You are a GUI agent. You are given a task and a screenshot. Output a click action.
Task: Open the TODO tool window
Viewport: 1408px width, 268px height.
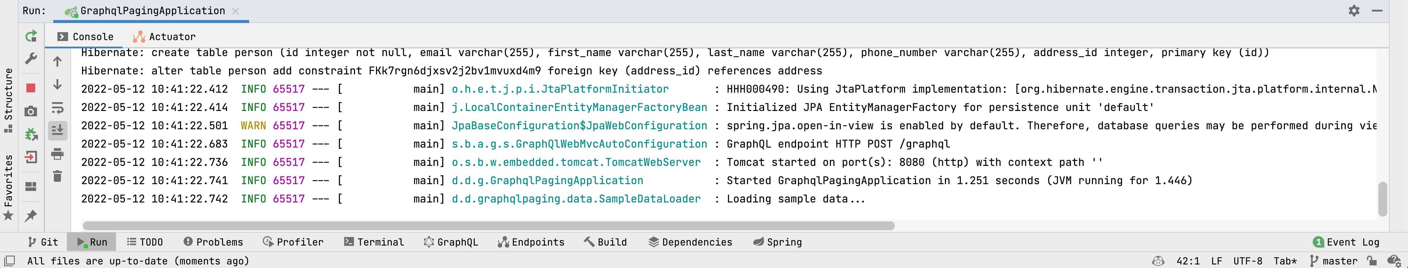145,242
